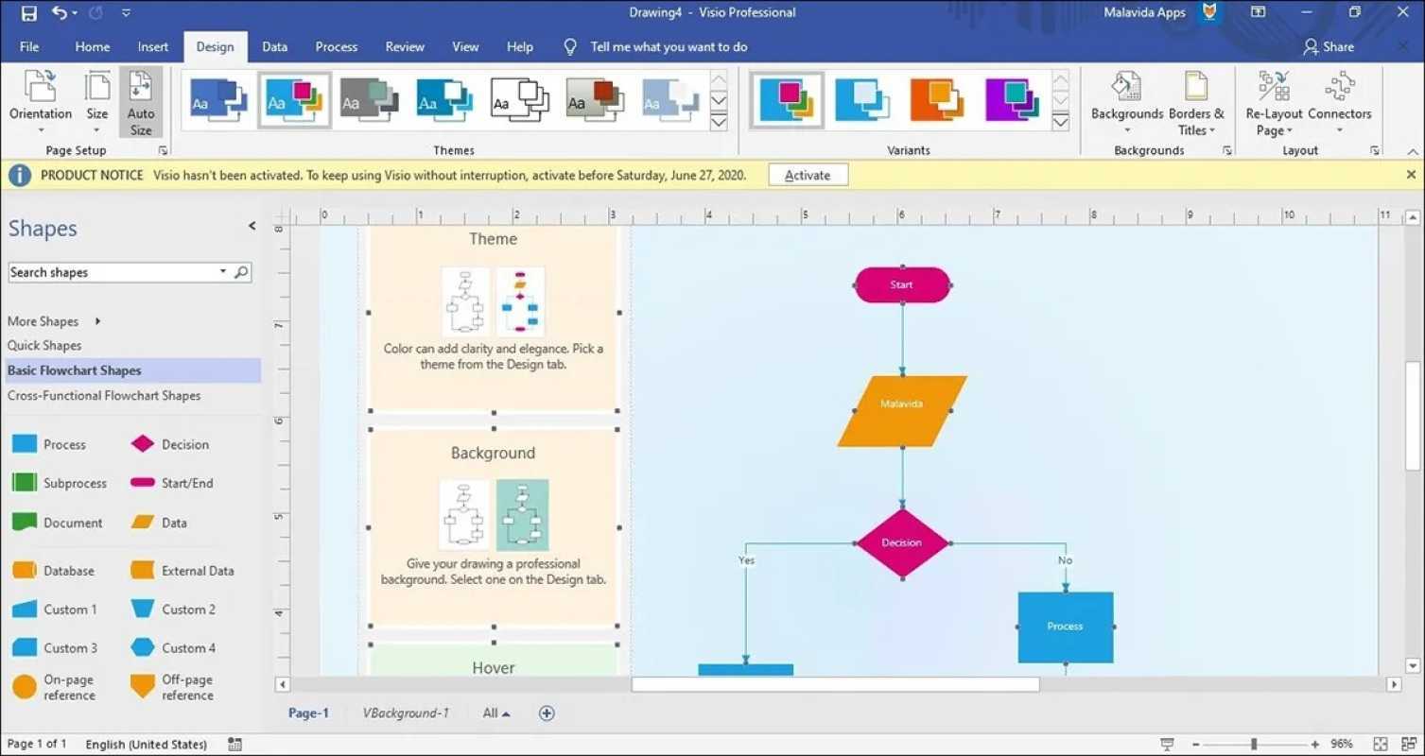Click Borders & Titles in Backgrounds group

1196,99
